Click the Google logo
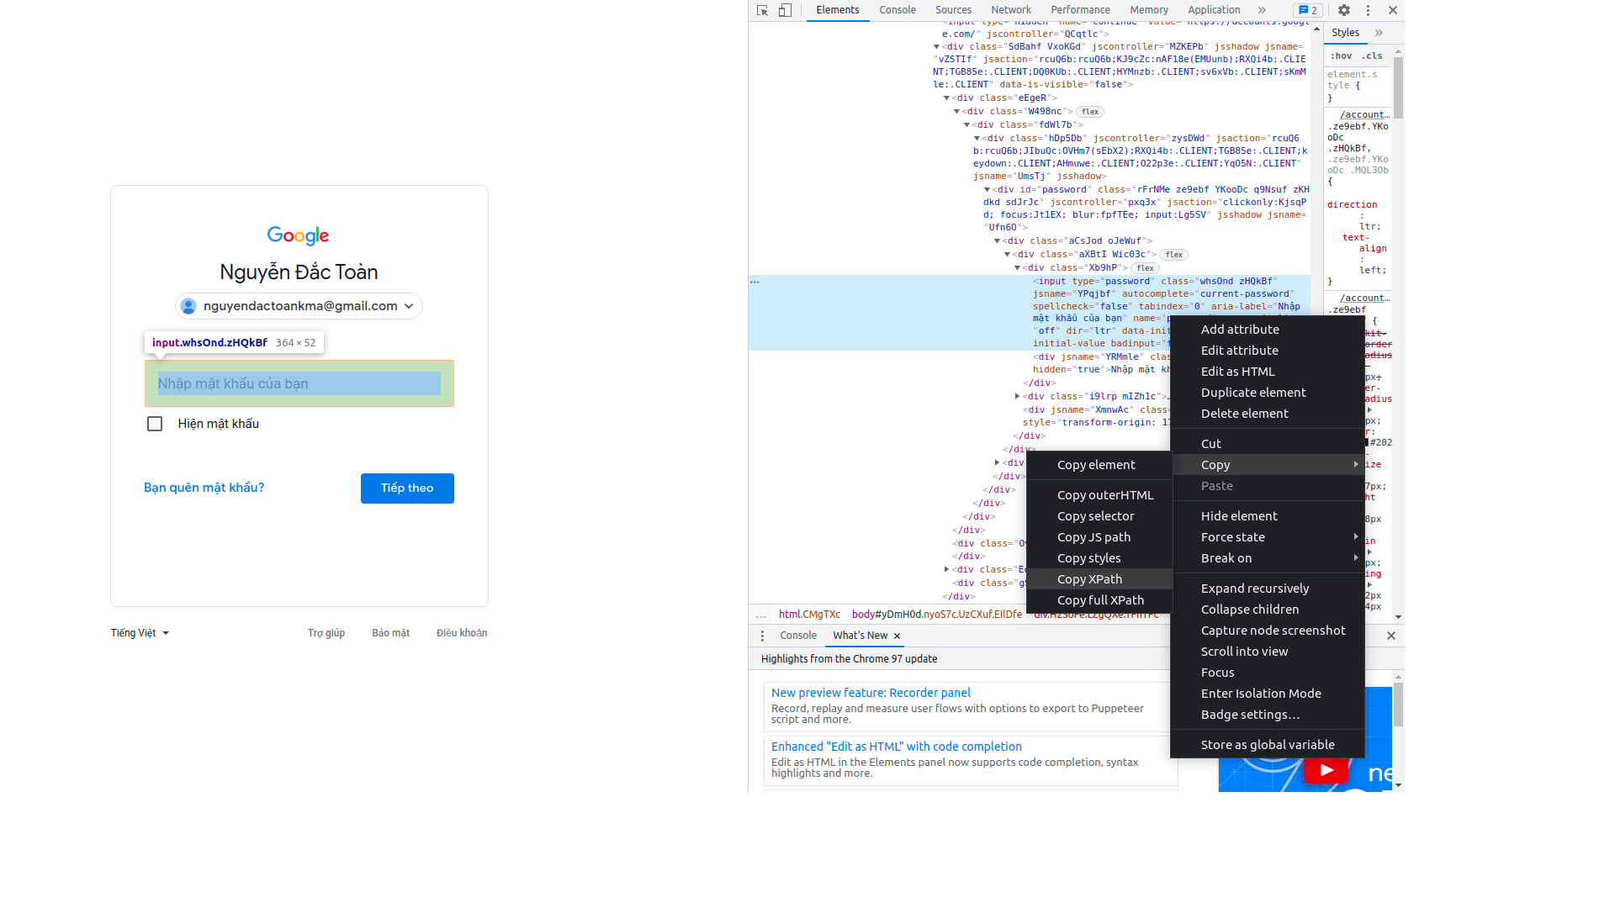 tap(298, 235)
